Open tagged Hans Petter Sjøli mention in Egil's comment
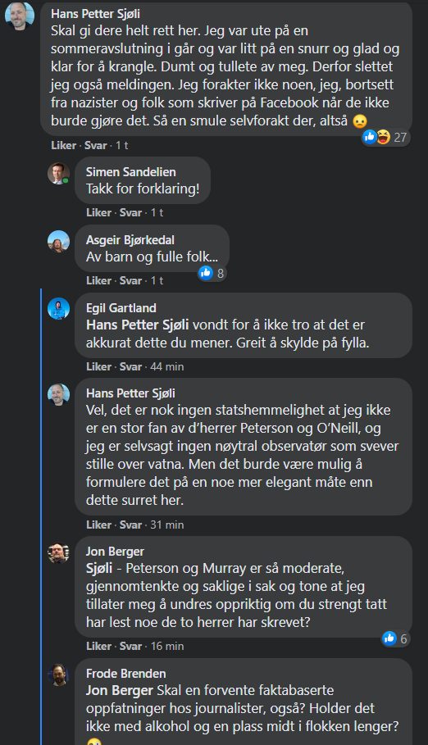Viewport: 428px width, 745px height. [x=138, y=325]
